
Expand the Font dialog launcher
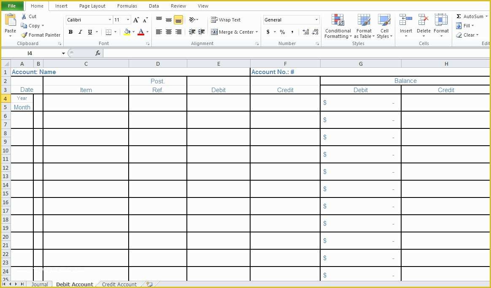[x=148, y=44]
